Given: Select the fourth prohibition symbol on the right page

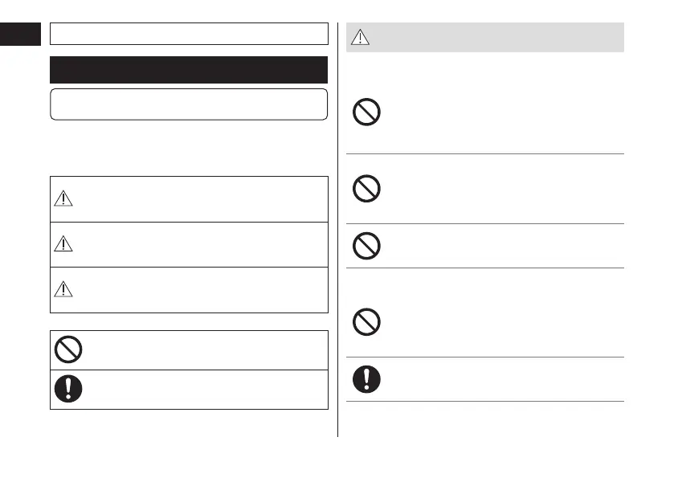Looking at the screenshot, I should [366, 322].
